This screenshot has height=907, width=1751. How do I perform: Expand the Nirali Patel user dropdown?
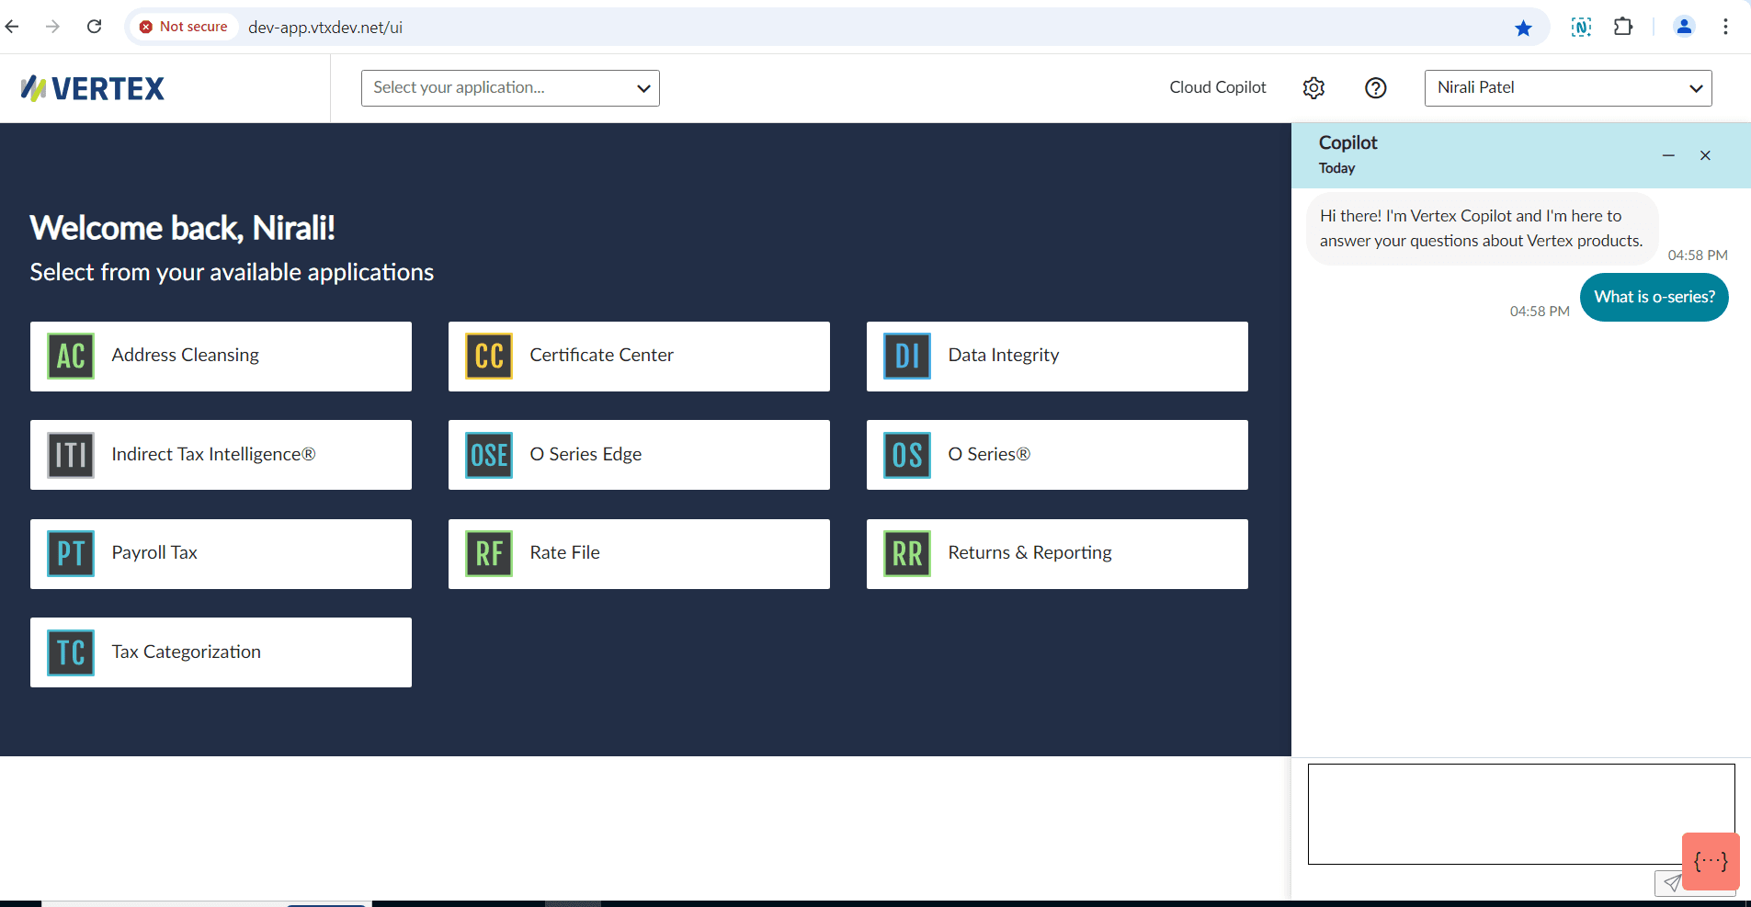click(x=1568, y=88)
